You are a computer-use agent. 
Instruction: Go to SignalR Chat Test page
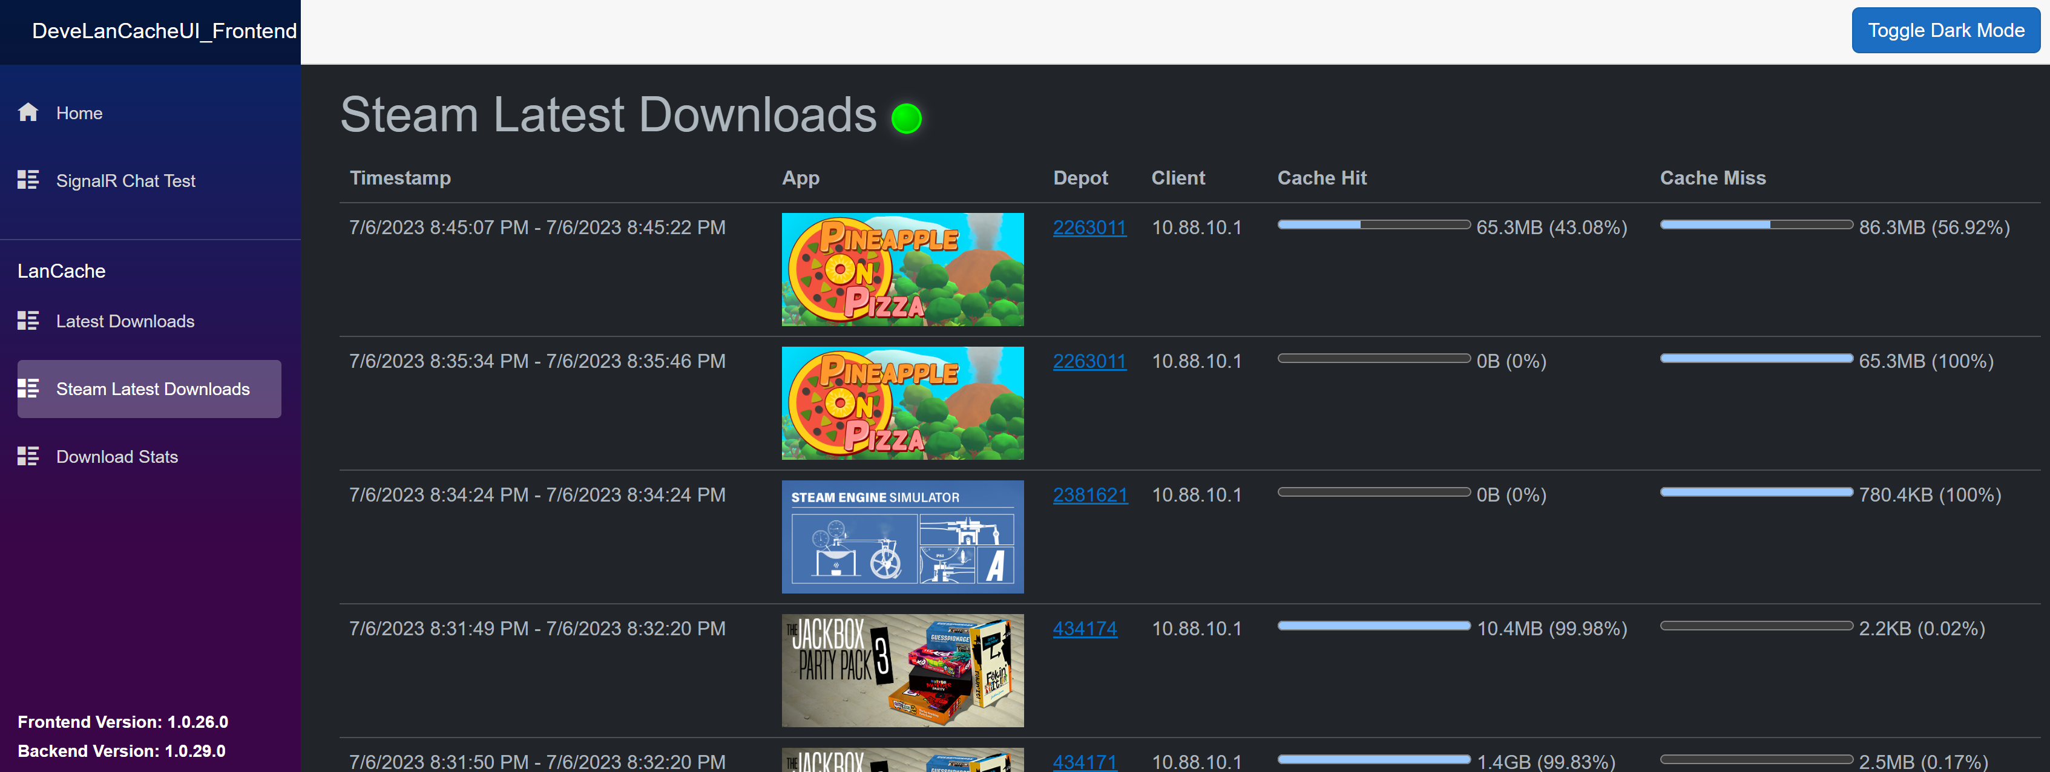point(125,181)
